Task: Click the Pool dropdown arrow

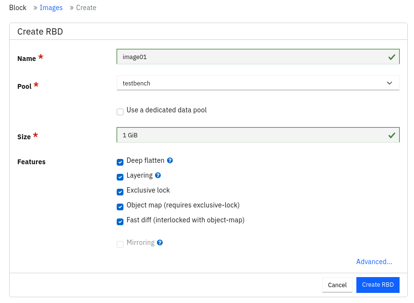Action: (x=390, y=83)
